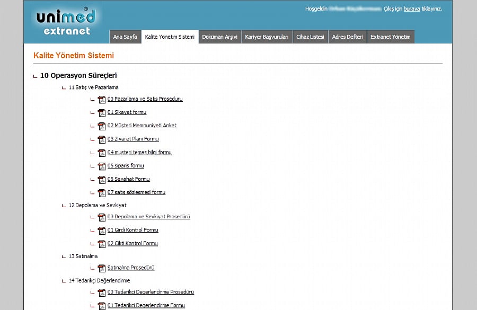Open the Extranet Yönetim tab
This screenshot has width=477, height=310.
tap(391, 37)
